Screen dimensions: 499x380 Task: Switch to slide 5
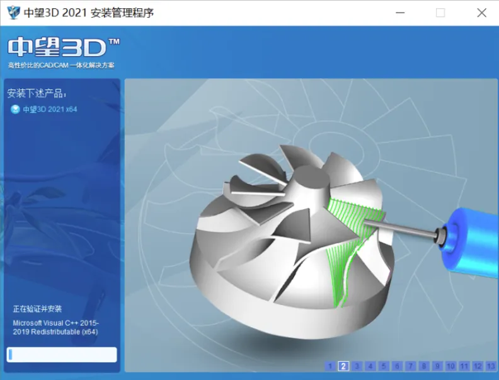click(384, 366)
